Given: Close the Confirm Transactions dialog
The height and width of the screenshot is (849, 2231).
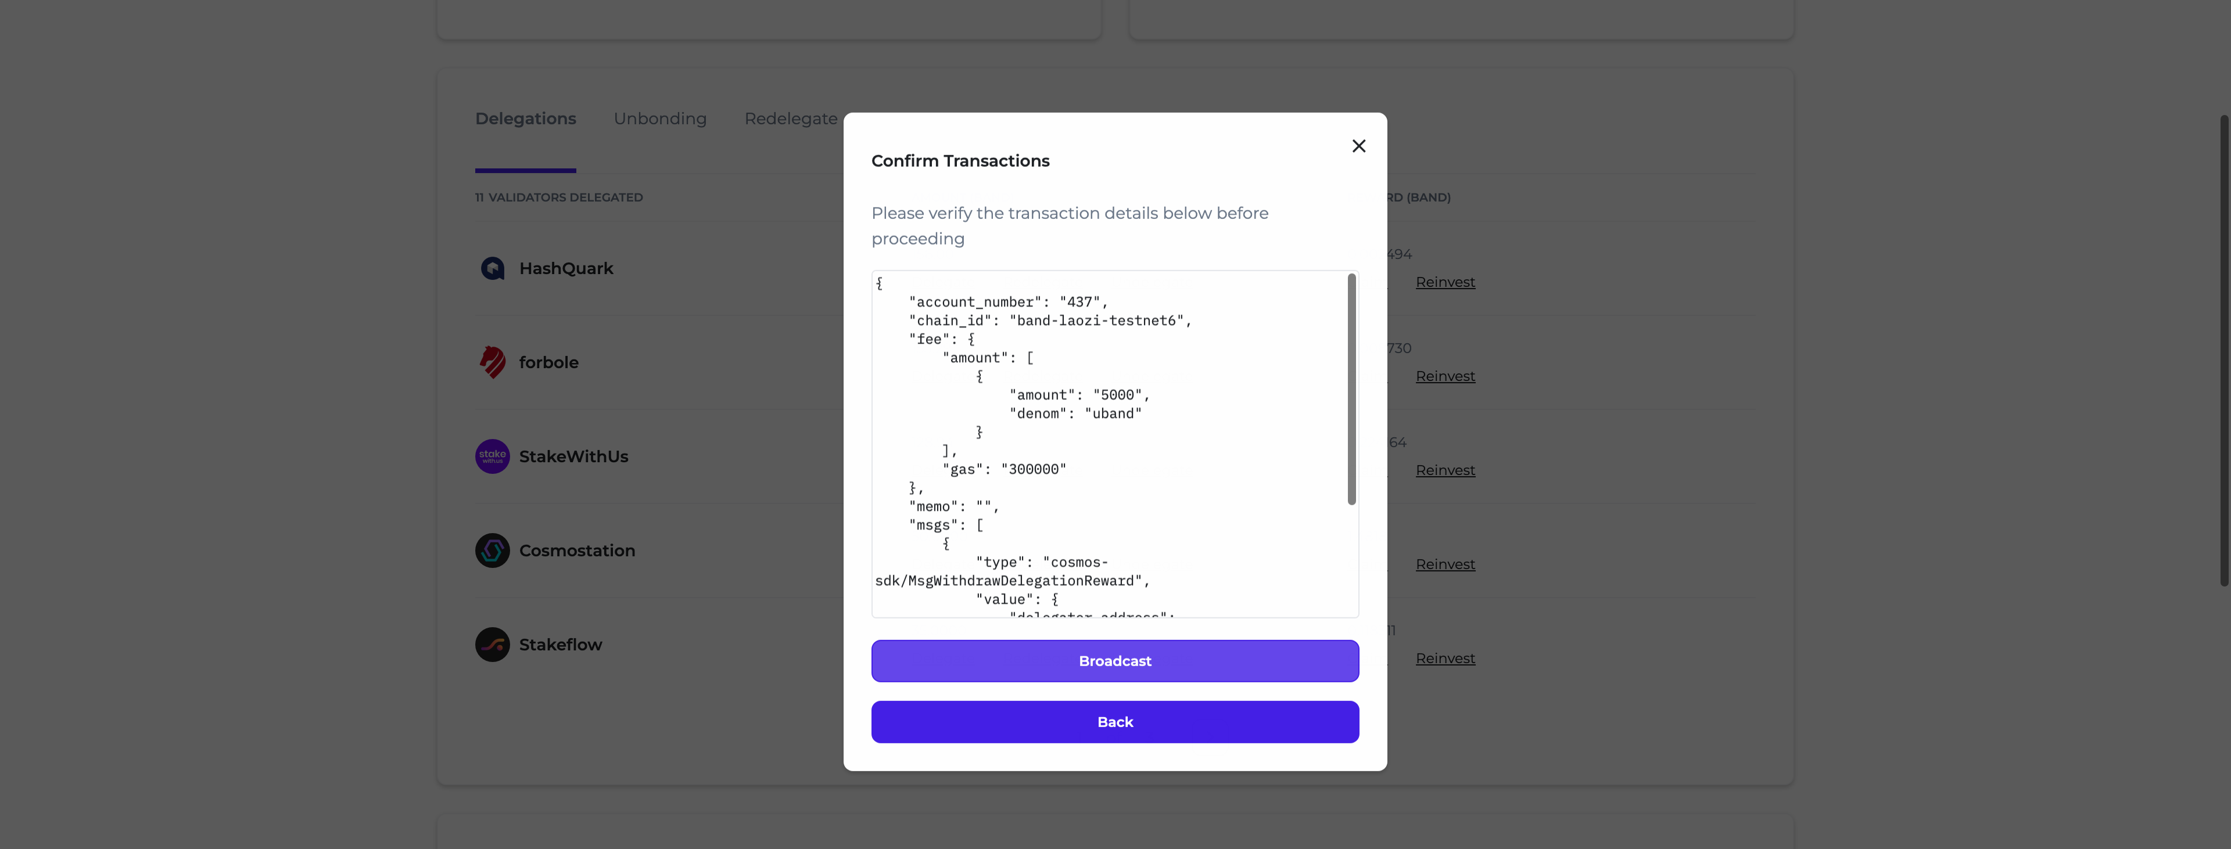Looking at the screenshot, I should [1358, 146].
